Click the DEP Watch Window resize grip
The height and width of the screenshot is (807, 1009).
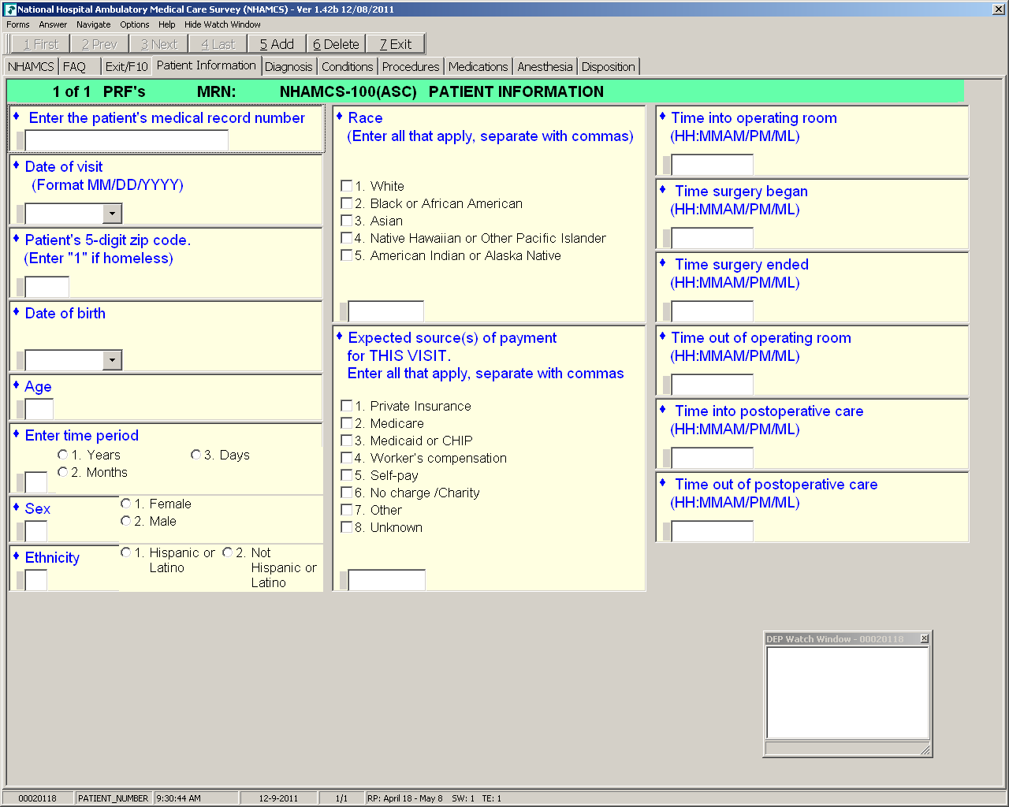point(925,749)
